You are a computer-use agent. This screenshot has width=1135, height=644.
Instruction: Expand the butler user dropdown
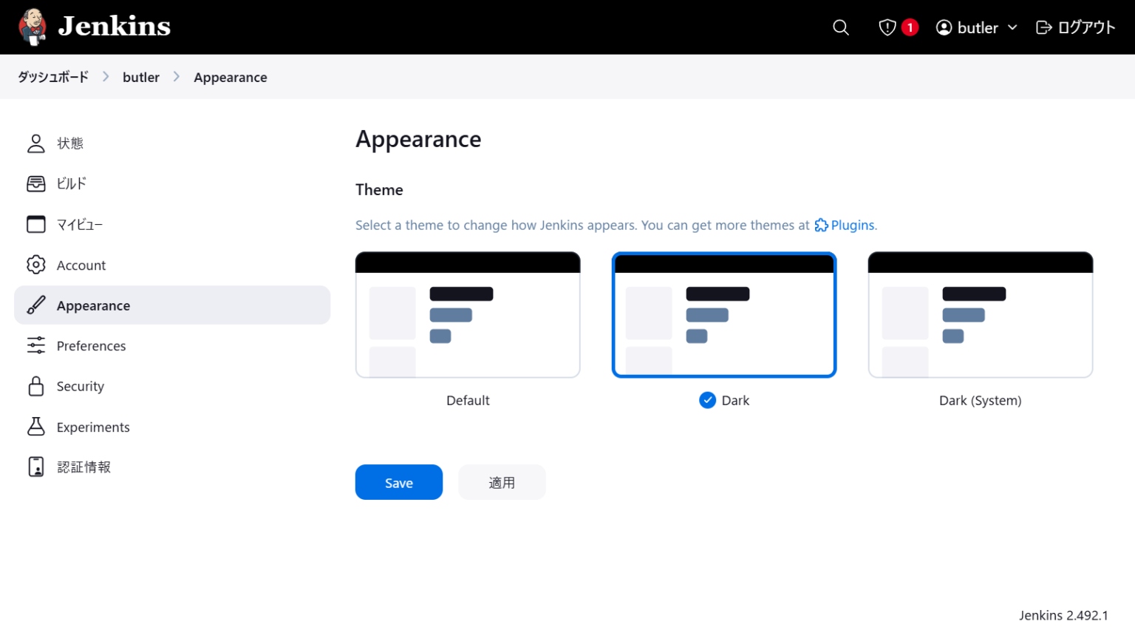click(x=975, y=27)
